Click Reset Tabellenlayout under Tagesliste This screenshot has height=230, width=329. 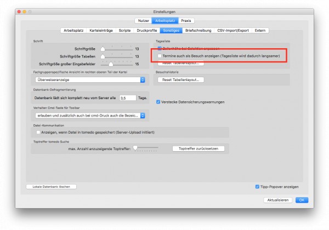pos(180,63)
